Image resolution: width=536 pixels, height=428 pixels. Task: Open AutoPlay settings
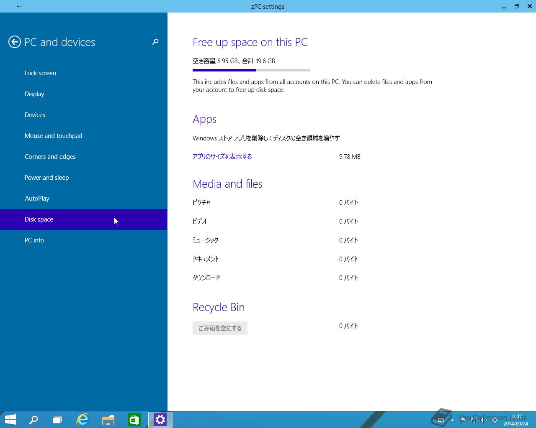(x=84, y=199)
